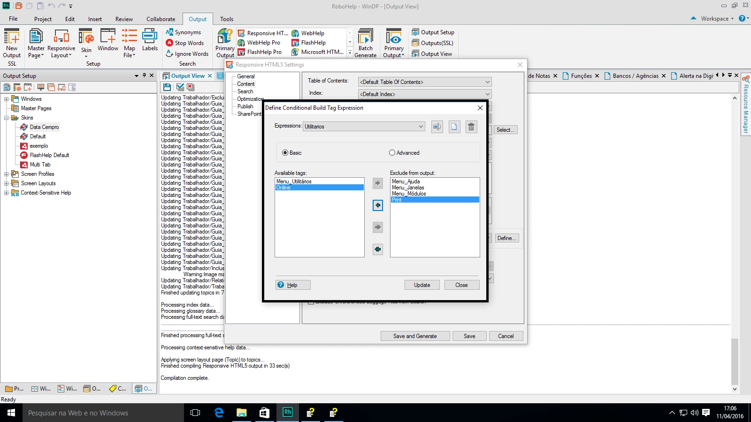
Task: Save the Output View log with floppy icon
Action: click(167, 87)
